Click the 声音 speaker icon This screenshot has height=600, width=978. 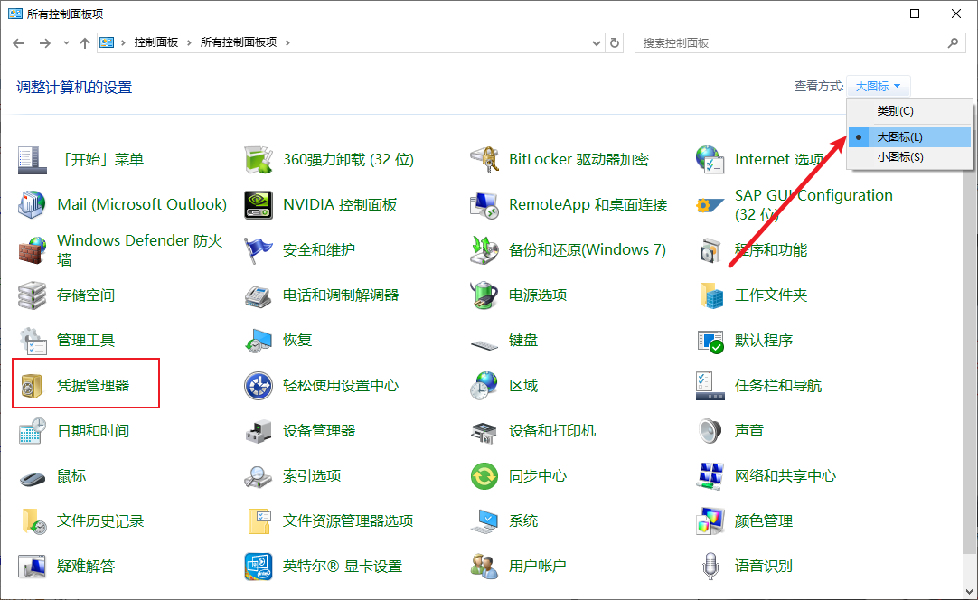(x=710, y=431)
